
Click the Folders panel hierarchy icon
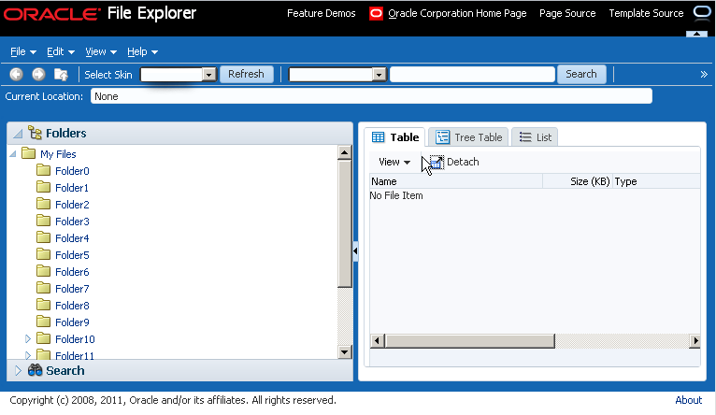[36, 133]
